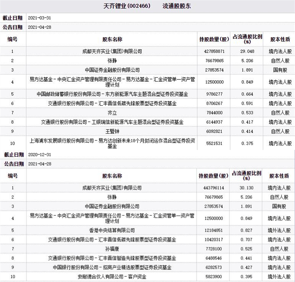
Task: Click percentage value 0.664
Action: click(x=247, y=94)
